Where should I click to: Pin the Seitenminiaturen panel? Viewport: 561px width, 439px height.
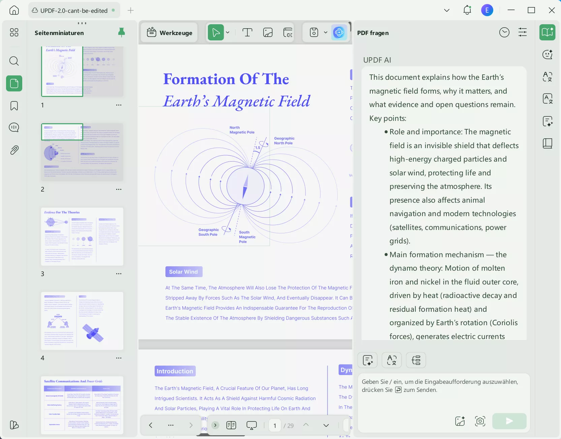click(x=122, y=32)
